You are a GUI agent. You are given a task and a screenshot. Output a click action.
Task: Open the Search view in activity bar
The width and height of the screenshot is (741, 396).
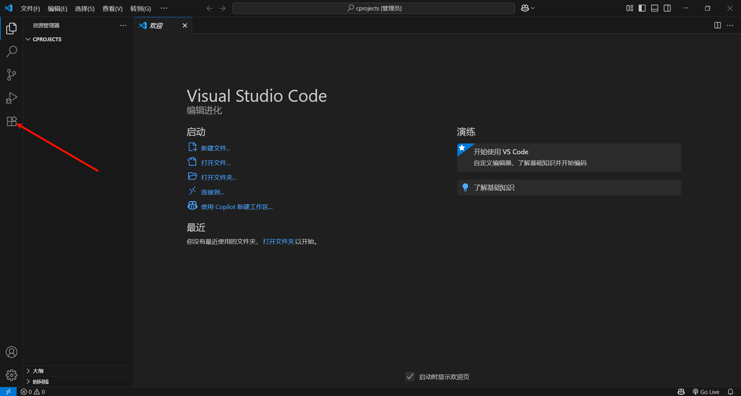pyautogui.click(x=12, y=51)
